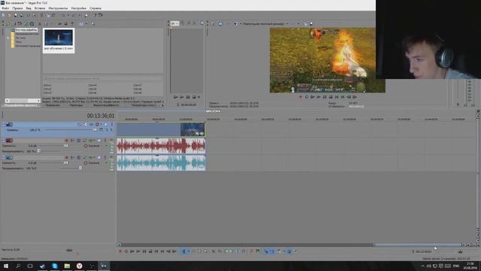Click the Split icon in timeline toolbar

(238, 251)
